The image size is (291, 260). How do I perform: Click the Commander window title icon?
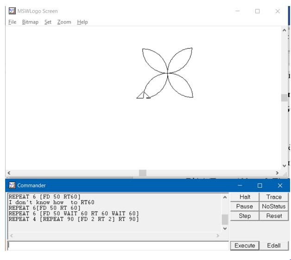(x=13, y=185)
